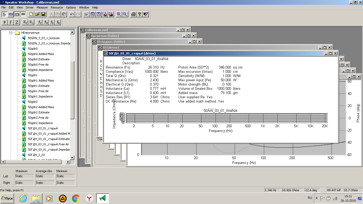Select 50gdn0.Added Mass in the tree
This screenshot has height=204, width=363.
pyautogui.click(x=41, y=54)
